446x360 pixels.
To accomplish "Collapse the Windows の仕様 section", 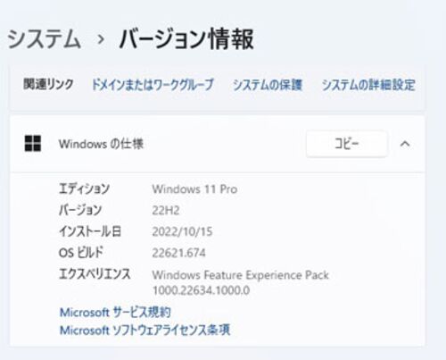I will (x=405, y=144).
